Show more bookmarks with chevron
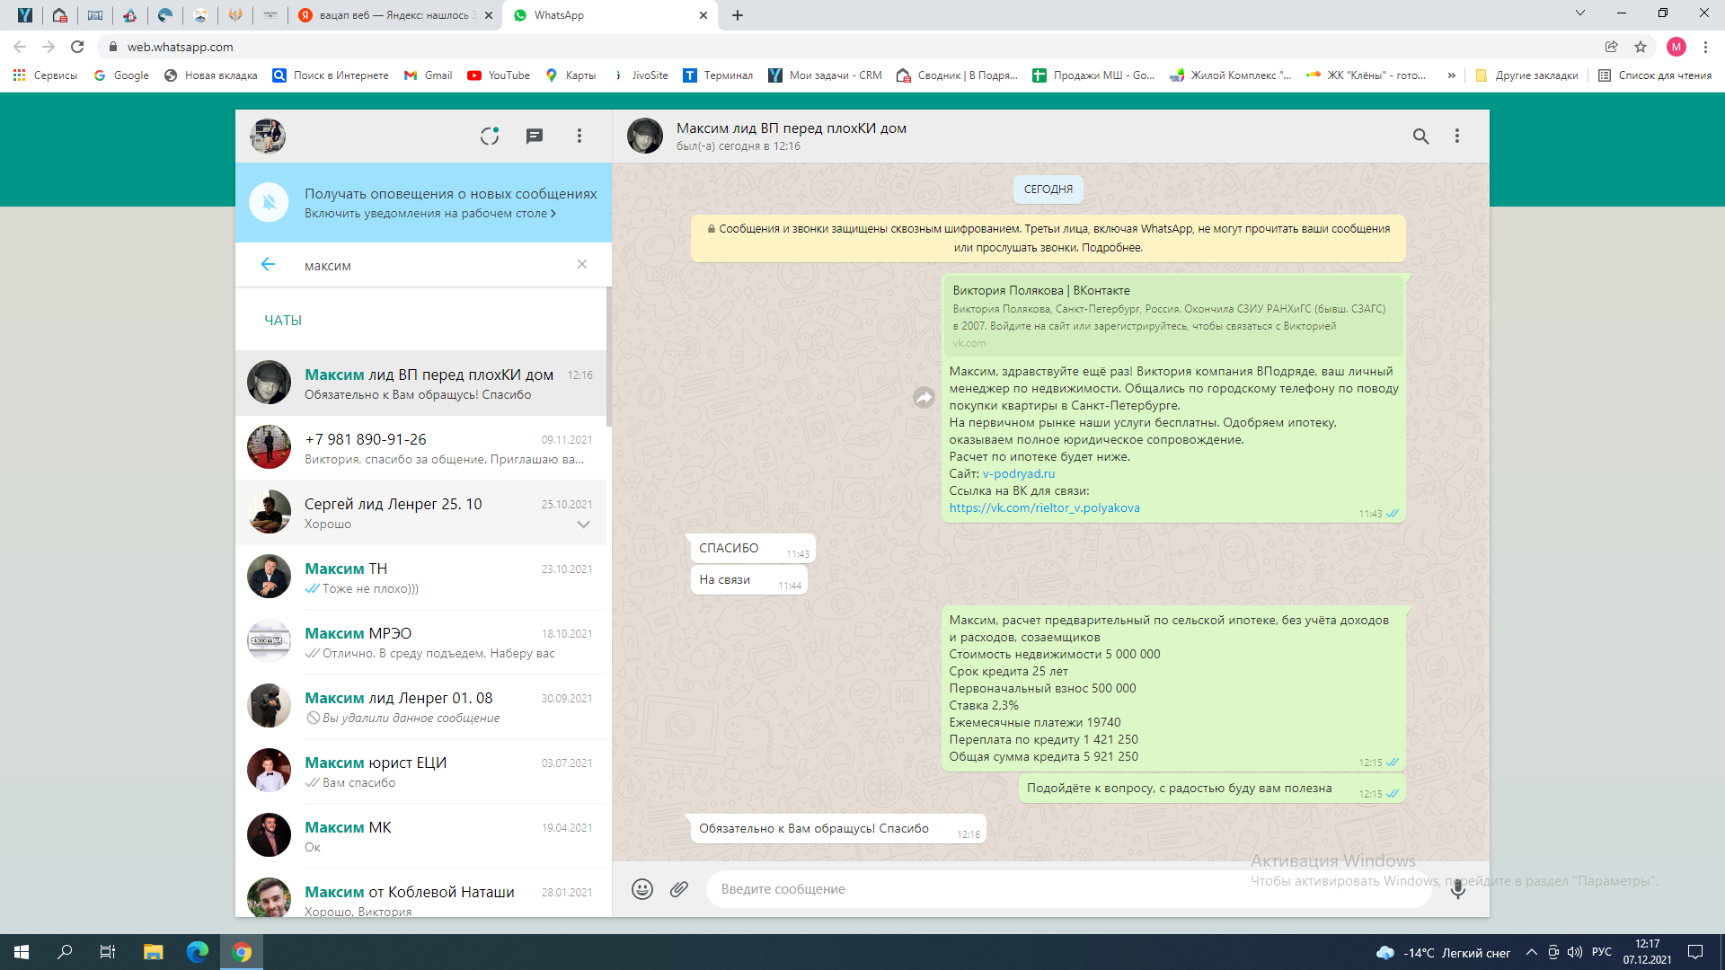The image size is (1725, 970). click(x=1451, y=75)
